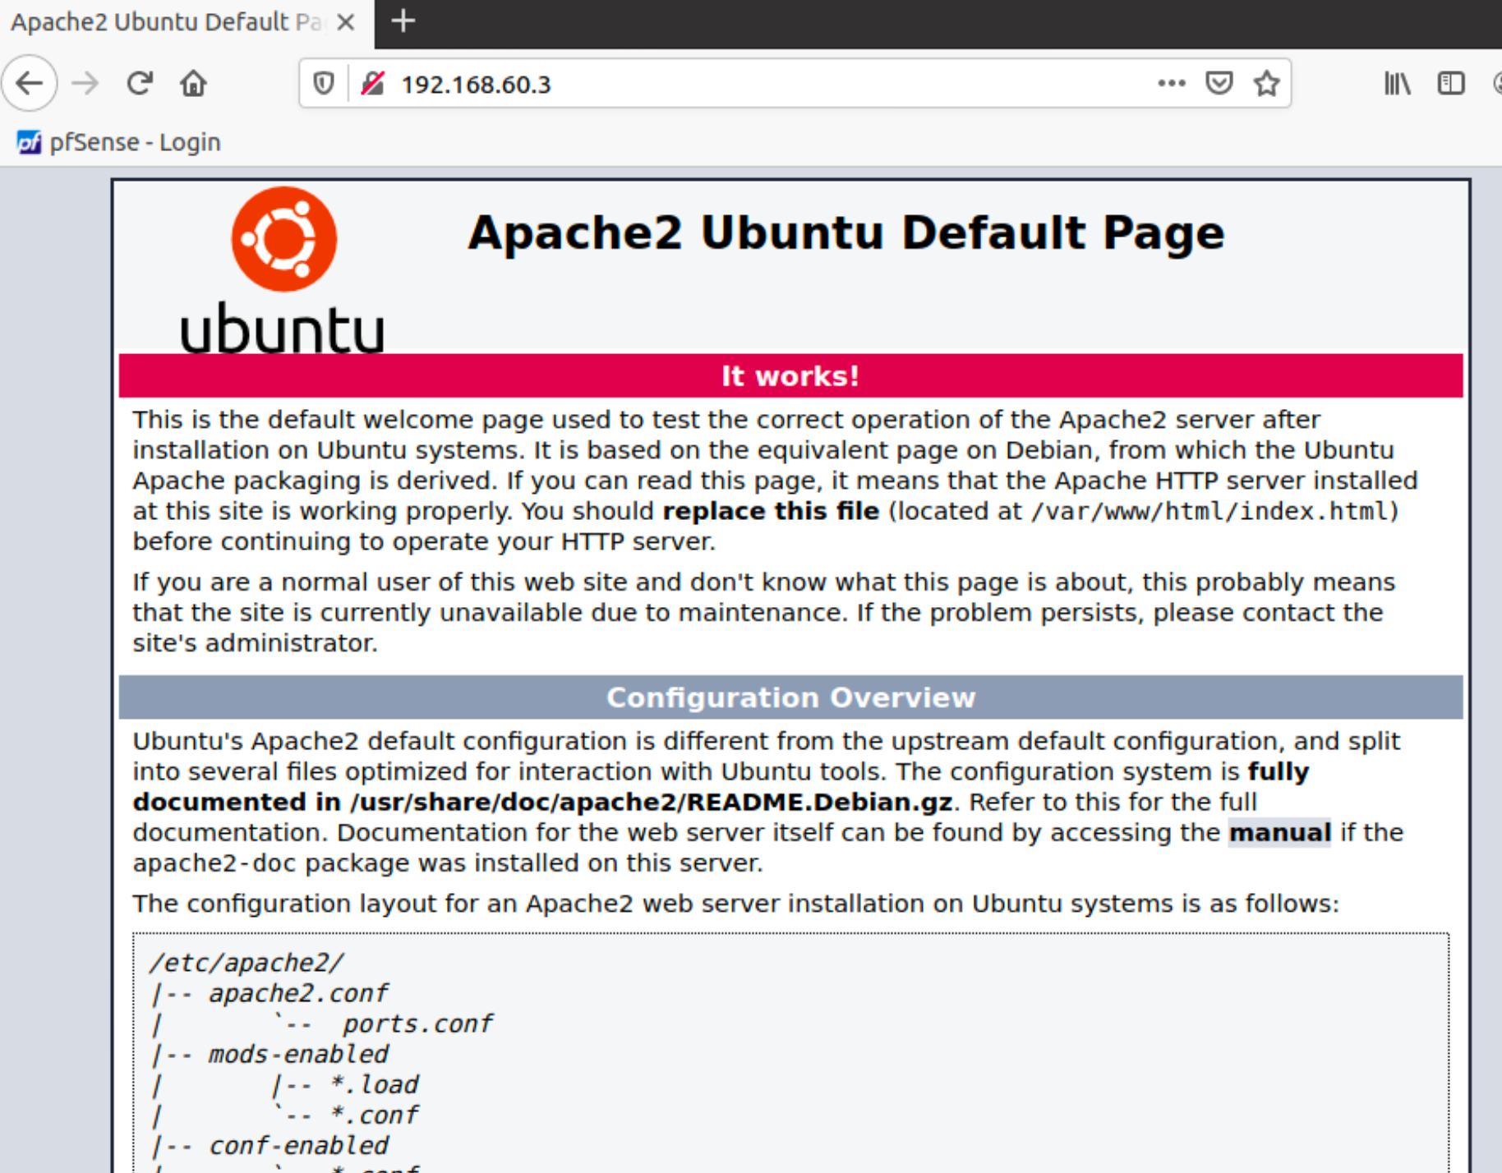Image resolution: width=1502 pixels, height=1173 pixels.
Task: Click the forward navigation arrow
Action: (85, 83)
